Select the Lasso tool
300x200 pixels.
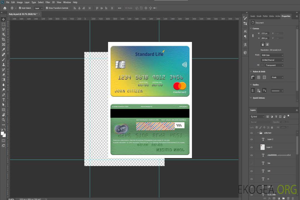tap(3, 29)
